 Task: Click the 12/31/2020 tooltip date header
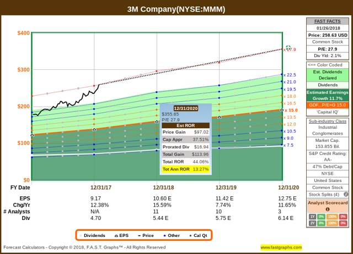pyautogui.click(x=186, y=108)
